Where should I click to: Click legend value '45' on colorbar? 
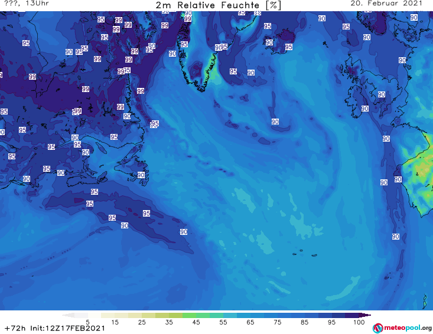tap(196, 322)
